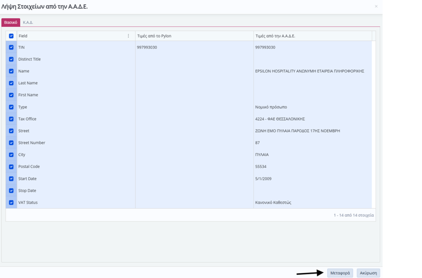Uncheck the Stop Date checkbox
The width and height of the screenshot is (422, 278).
[11, 191]
